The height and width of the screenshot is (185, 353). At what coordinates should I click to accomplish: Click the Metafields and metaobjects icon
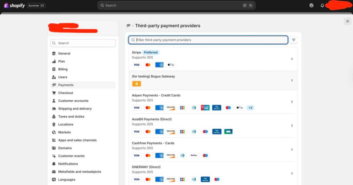(x=54, y=172)
